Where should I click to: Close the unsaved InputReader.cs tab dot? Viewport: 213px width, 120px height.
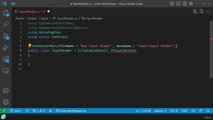(x=49, y=11)
